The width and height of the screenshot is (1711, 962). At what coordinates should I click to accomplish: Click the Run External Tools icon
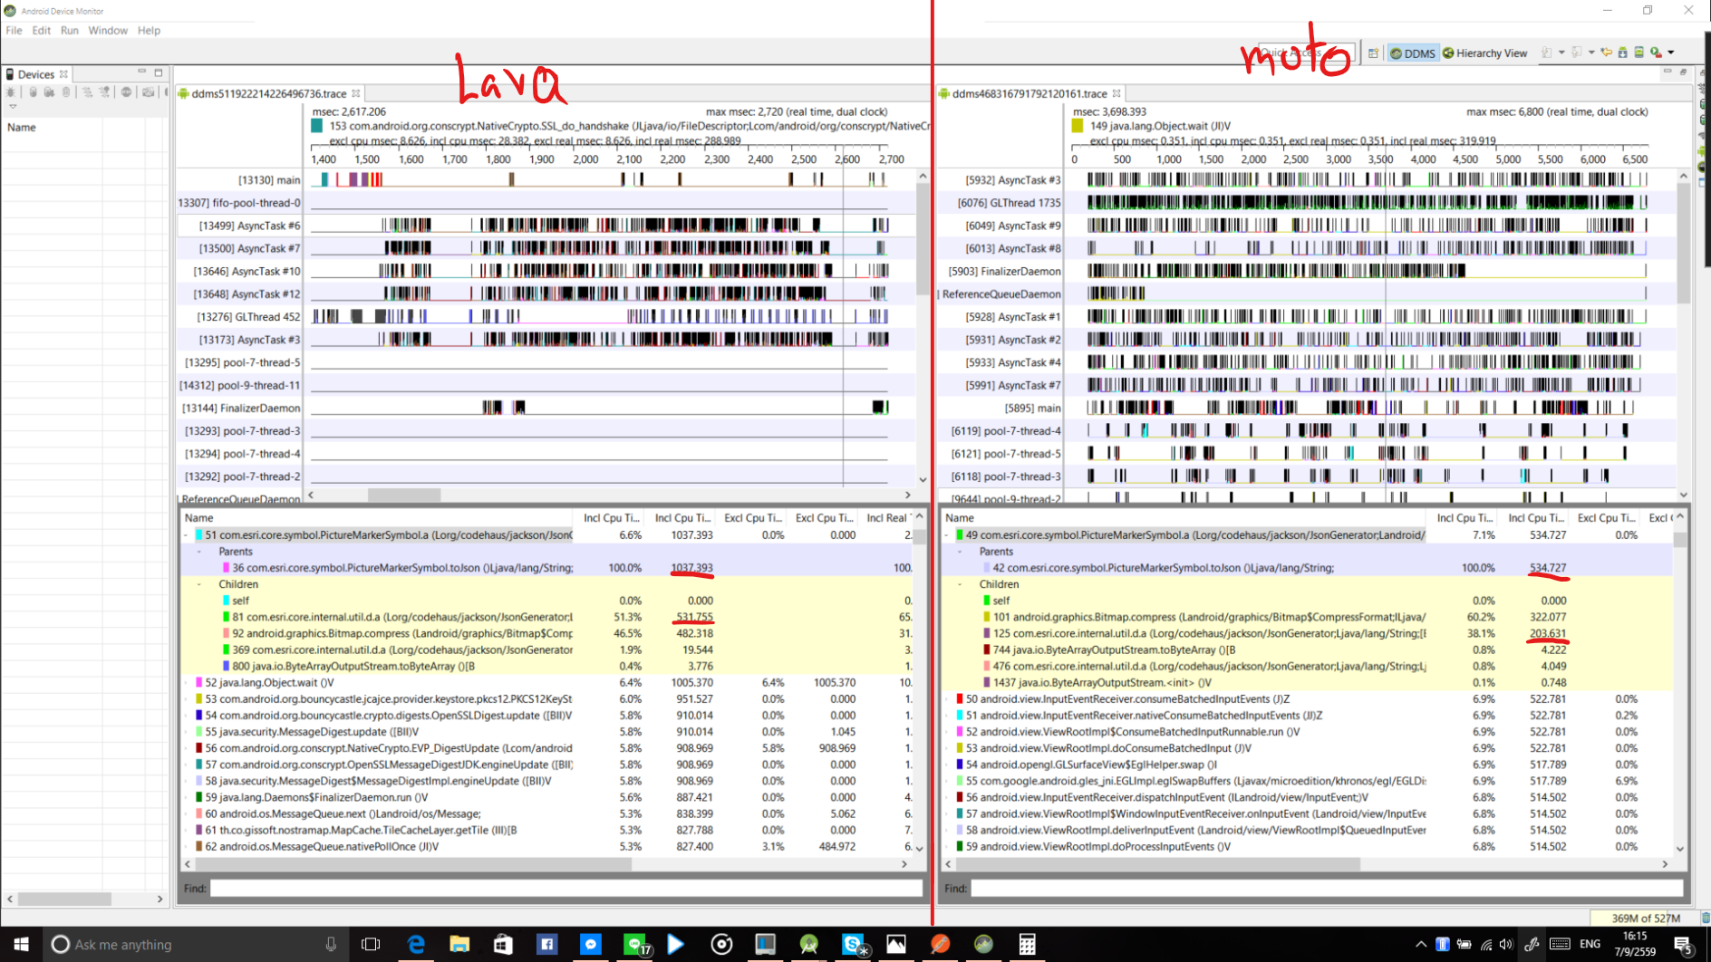pos(1657,53)
